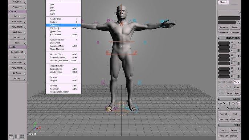249x140 pixels.
Task: Click the XYZ axis indicator in viewport
Action: pos(37,126)
